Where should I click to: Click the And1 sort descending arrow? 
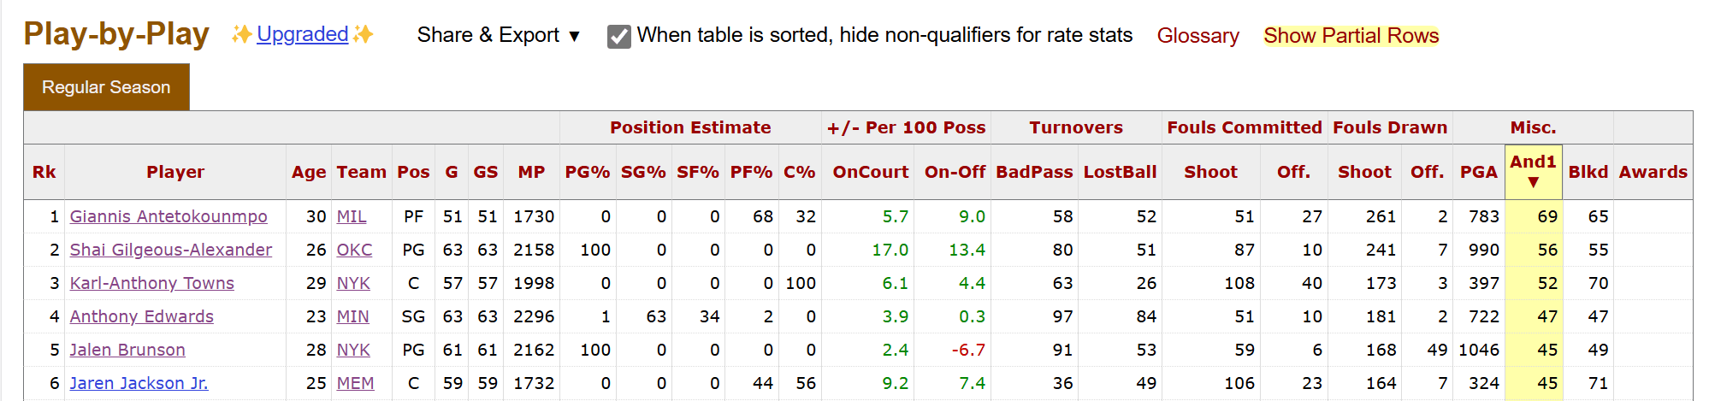[x=1533, y=182]
